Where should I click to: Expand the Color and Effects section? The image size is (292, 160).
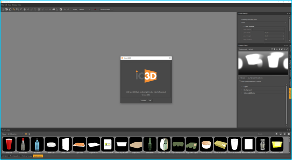point(242,93)
